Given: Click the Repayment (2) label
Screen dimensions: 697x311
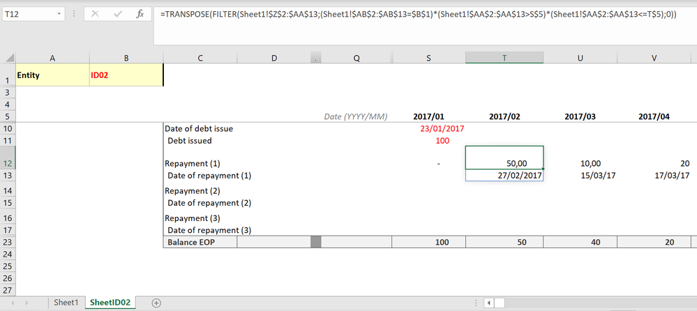Looking at the screenshot, I should (x=193, y=191).
